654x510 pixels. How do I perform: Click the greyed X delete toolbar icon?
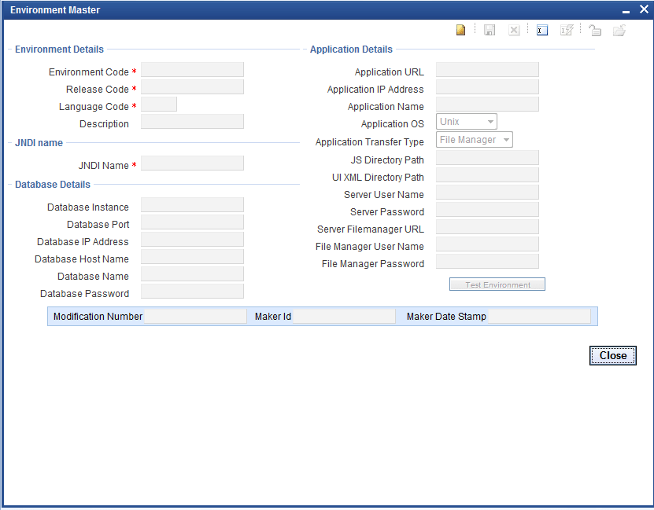point(514,30)
